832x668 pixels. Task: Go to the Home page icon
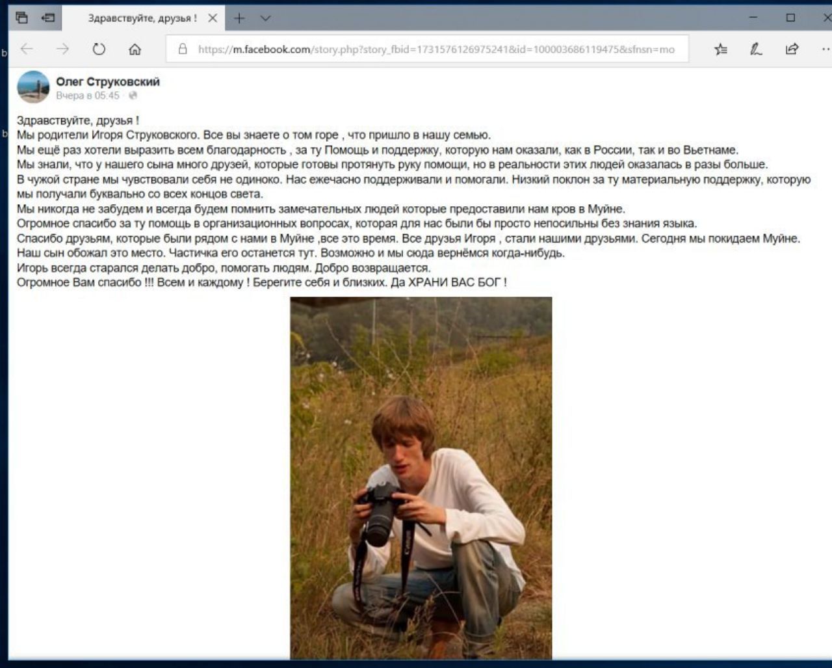[135, 49]
